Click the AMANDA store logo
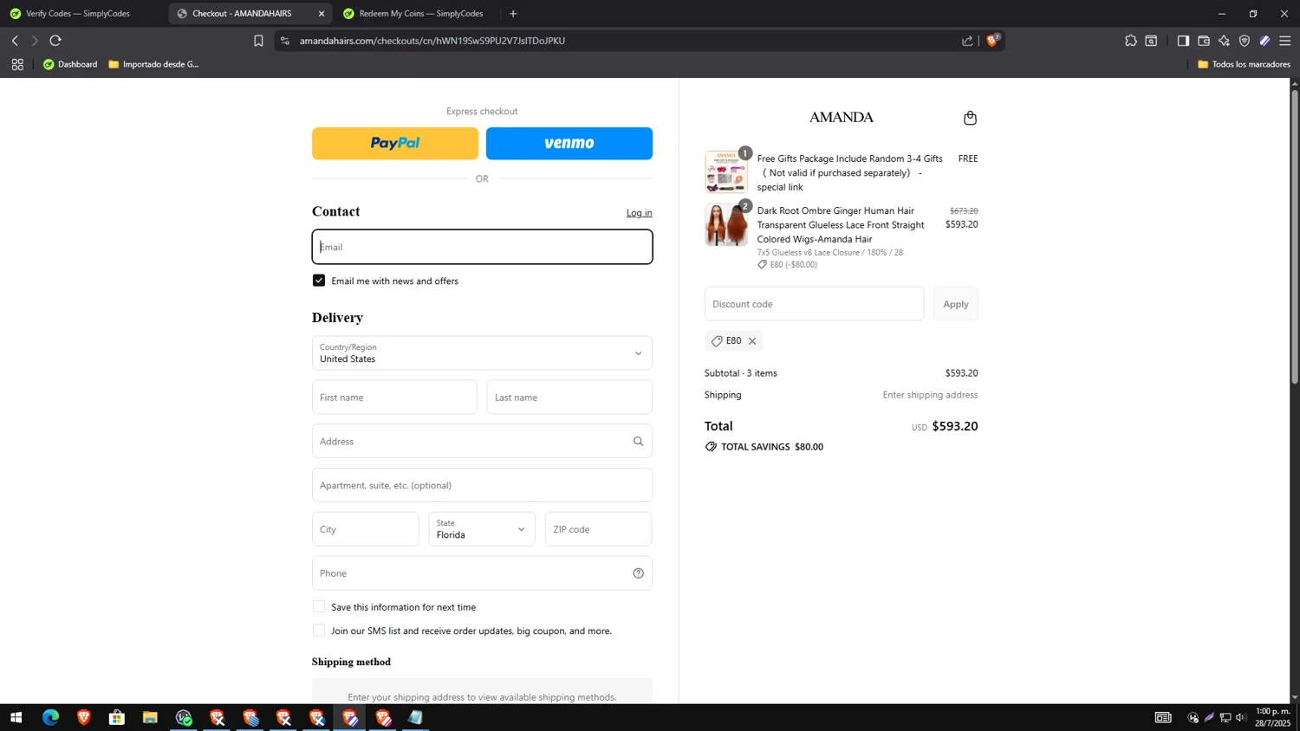This screenshot has width=1300, height=731. tap(842, 117)
